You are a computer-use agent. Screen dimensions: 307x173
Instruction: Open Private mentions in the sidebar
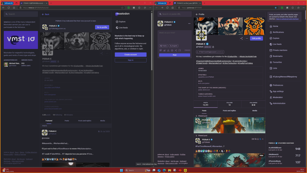(x=278, y=50)
